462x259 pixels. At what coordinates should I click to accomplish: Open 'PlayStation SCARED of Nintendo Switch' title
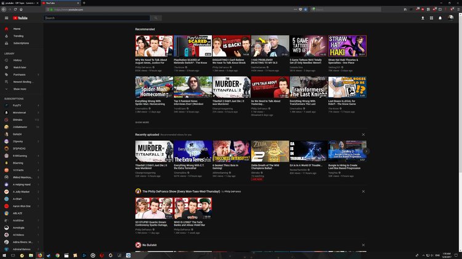[190, 62]
